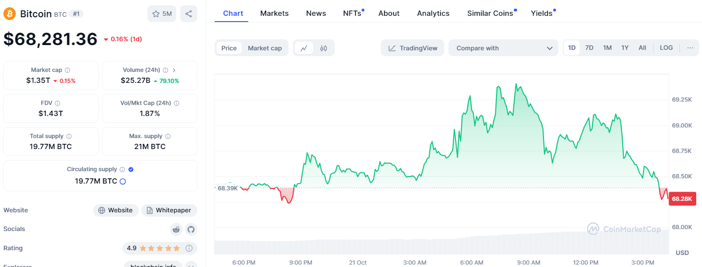702x267 pixels.
Task: Click the Max. supply info icon
Action: (168, 136)
